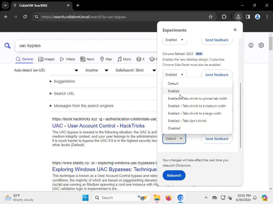The height and width of the screenshot is (204, 273).
Task: Choose Enabled tabs don't shrink option
Action: pyautogui.click(x=197, y=121)
